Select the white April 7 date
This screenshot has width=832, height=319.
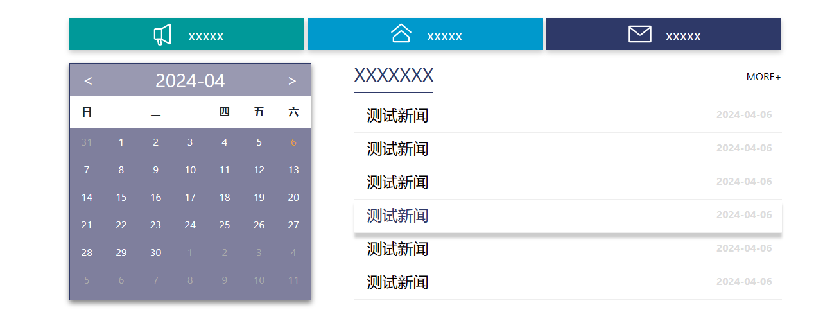87,170
